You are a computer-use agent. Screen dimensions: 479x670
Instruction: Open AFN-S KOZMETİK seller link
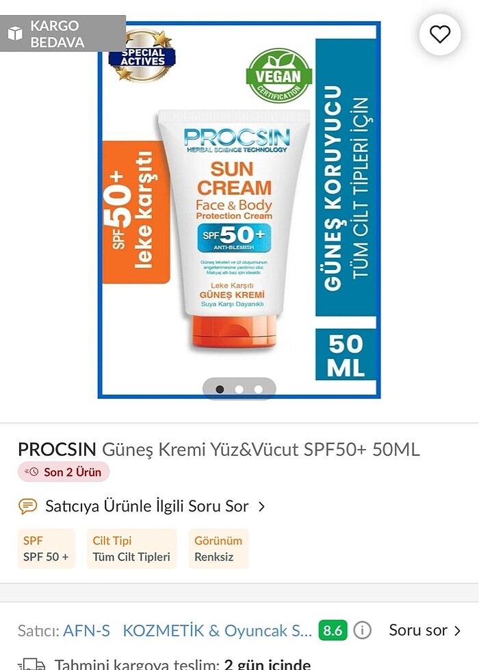187,630
